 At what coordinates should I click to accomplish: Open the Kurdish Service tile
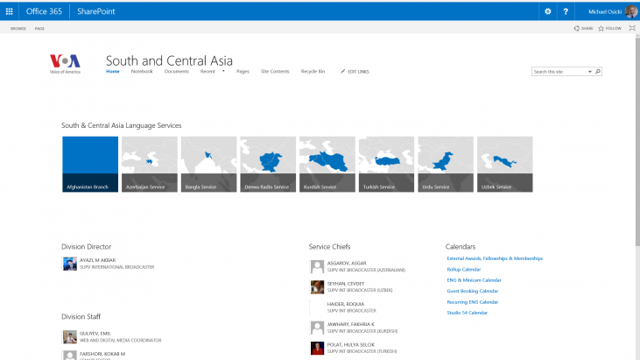click(327, 164)
